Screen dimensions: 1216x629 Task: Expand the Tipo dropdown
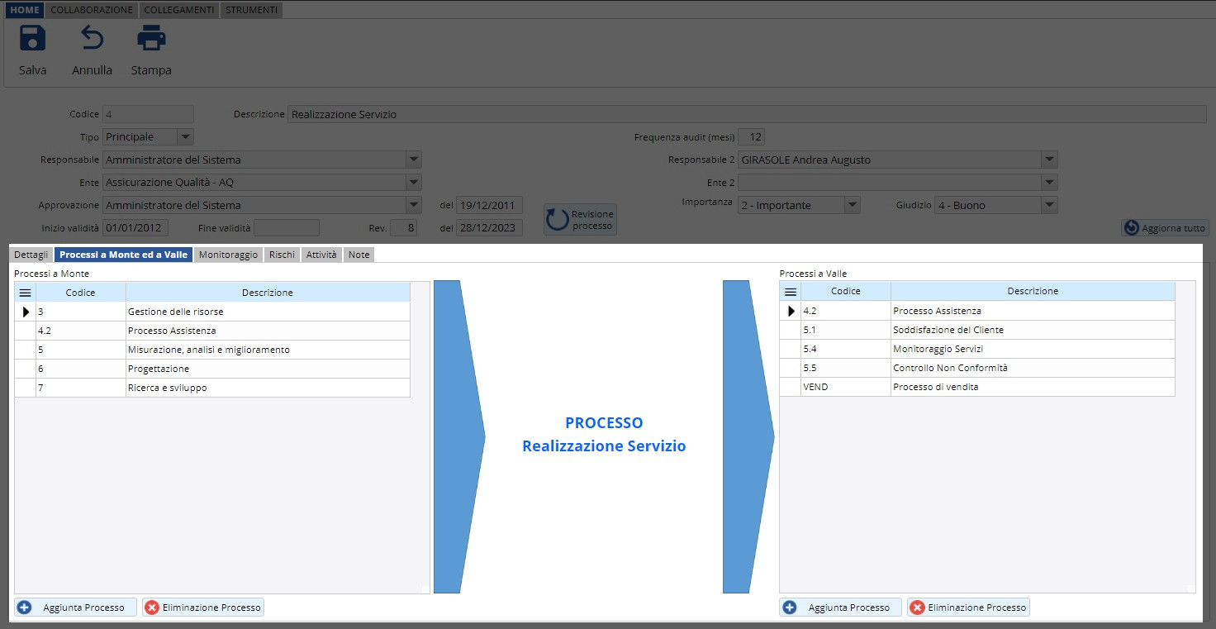185,137
